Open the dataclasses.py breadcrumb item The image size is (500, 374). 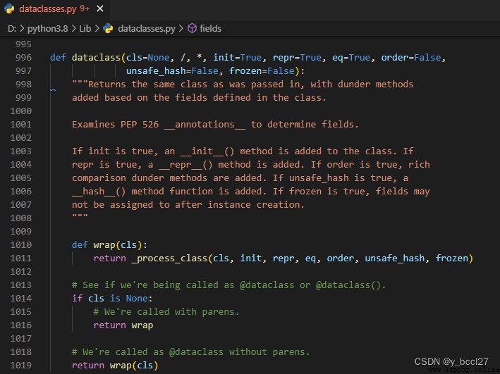tap(147, 29)
